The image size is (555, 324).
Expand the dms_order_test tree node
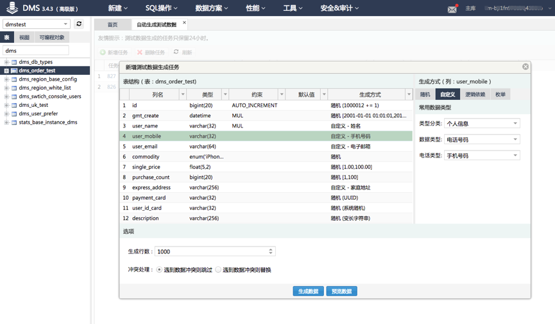tap(6, 70)
